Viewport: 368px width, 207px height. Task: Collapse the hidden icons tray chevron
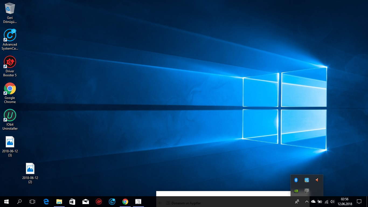pyautogui.click(x=307, y=202)
